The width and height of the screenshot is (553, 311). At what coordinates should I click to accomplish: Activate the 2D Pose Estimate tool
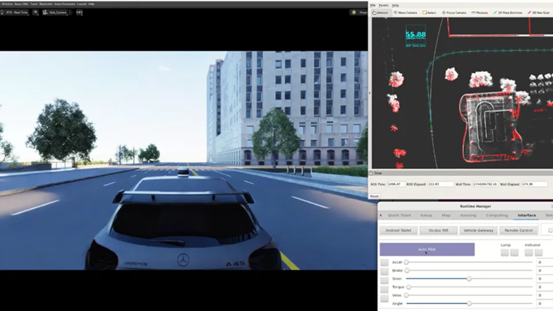click(507, 12)
